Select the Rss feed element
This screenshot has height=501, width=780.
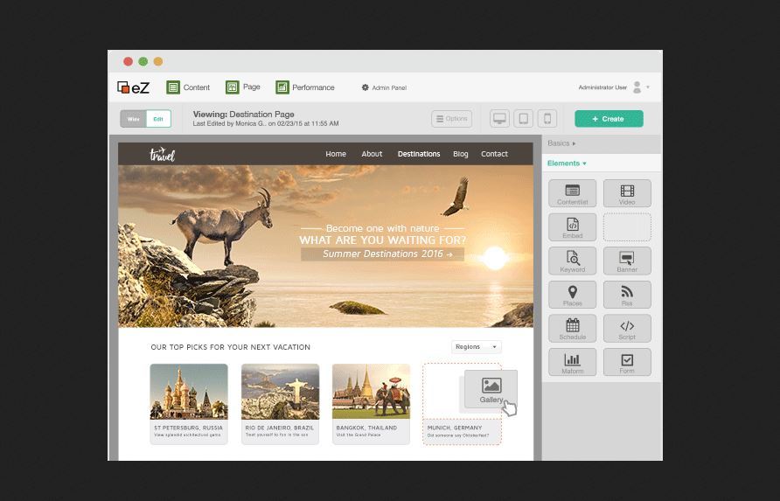(x=627, y=295)
